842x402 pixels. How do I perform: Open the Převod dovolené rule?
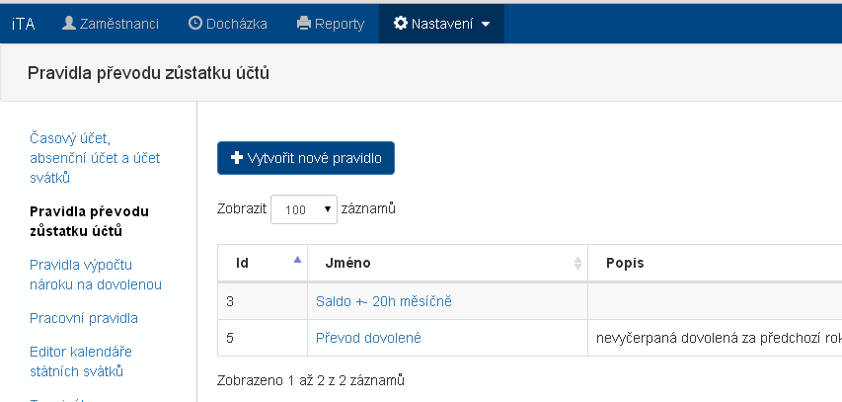(x=368, y=338)
